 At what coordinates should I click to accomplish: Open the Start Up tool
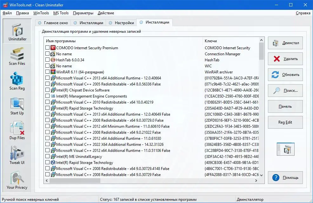(x=17, y=105)
